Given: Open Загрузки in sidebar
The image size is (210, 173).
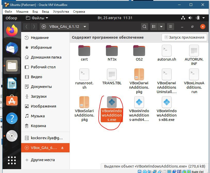Looking at the screenshot, I should [x=45, y=96].
